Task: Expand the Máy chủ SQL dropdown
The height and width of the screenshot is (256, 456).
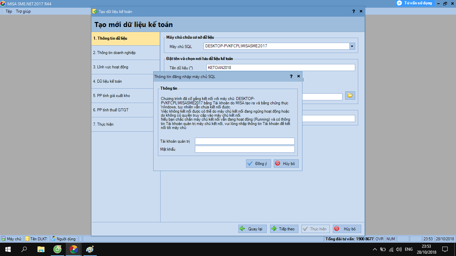Action: coord(352,46)
